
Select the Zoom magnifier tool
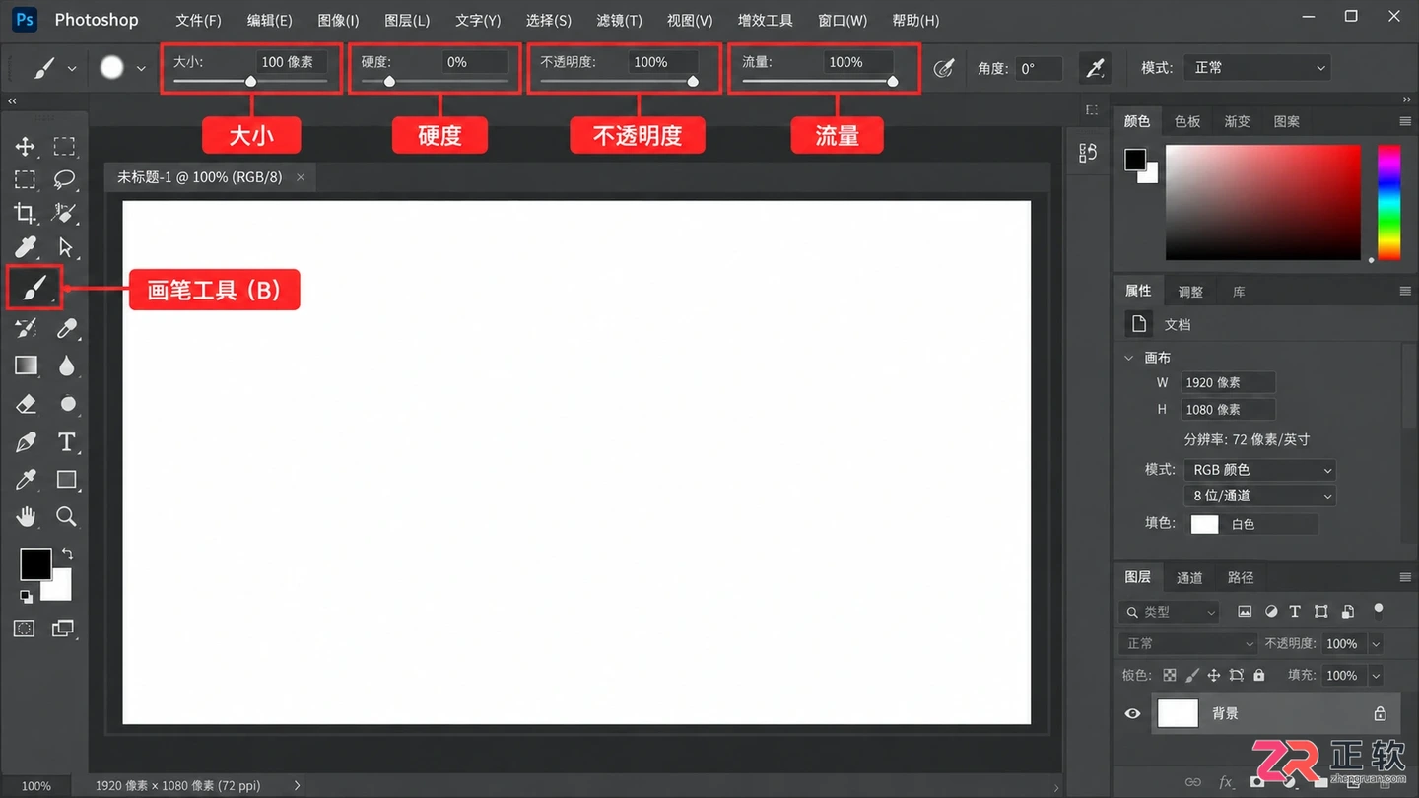tap(66, 516)
